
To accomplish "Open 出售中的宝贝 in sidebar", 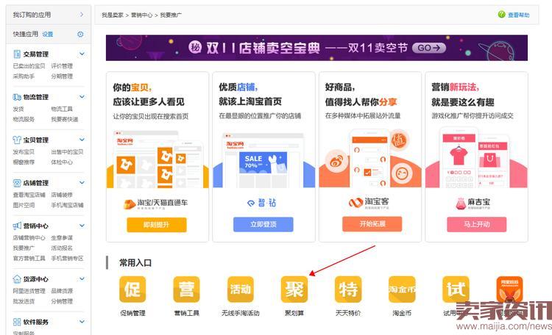I will 67,151.
